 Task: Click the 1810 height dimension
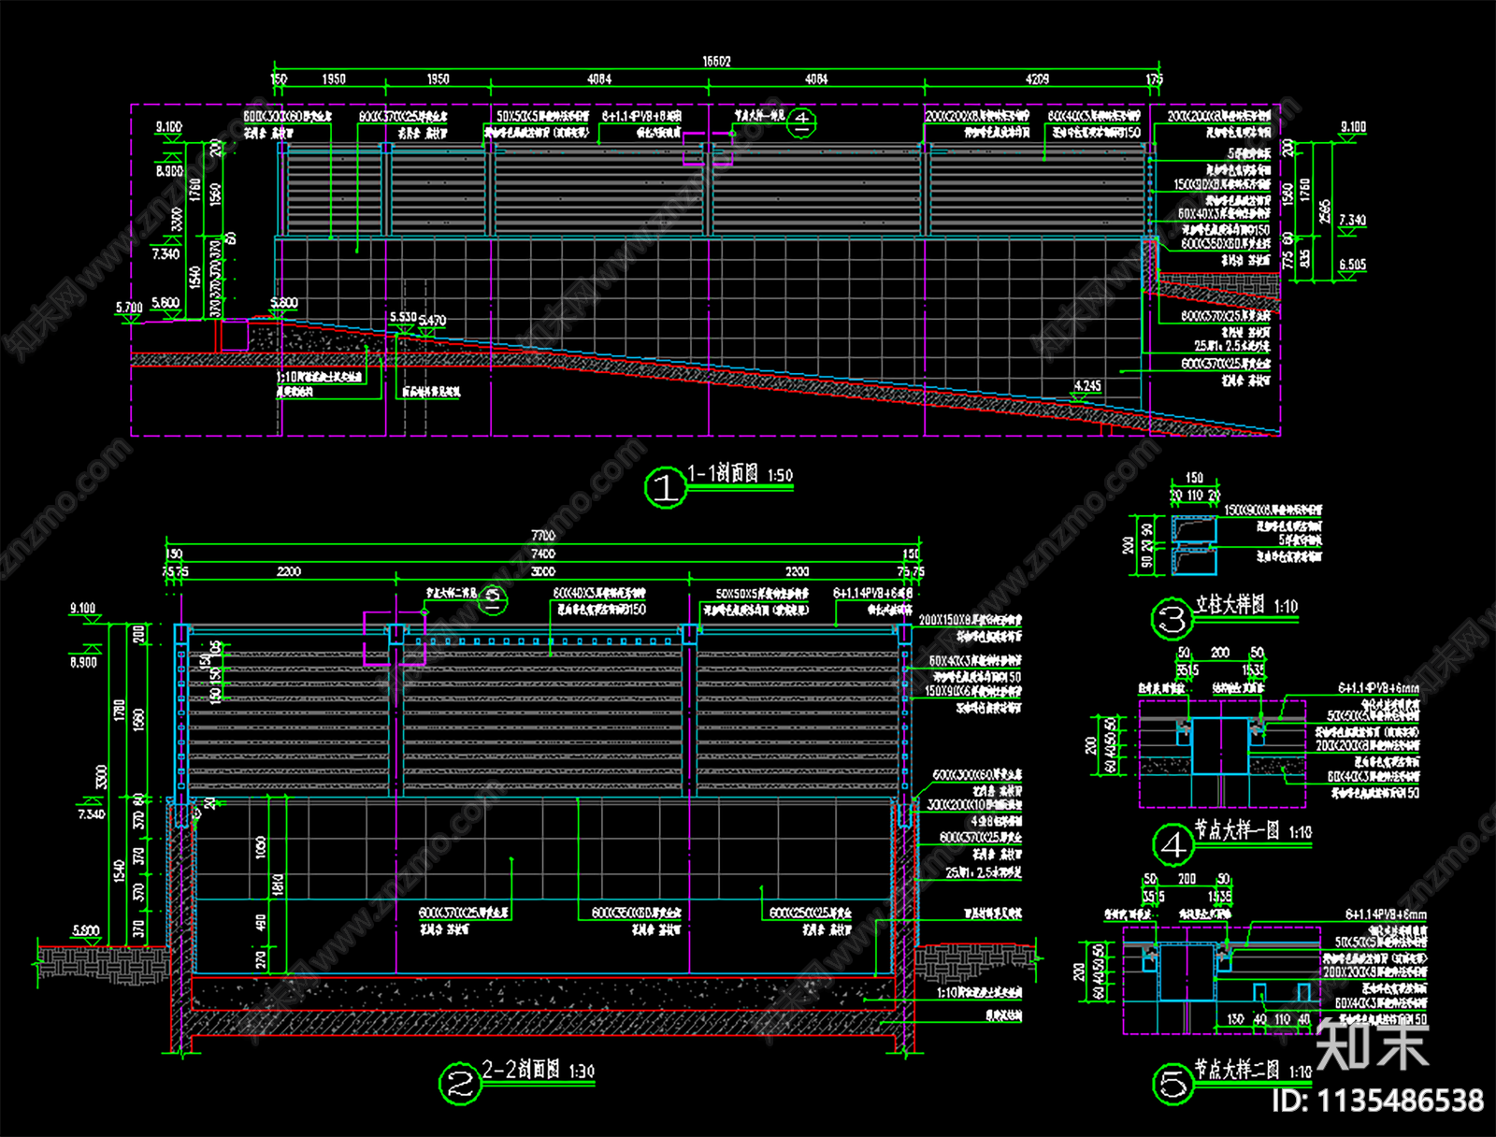[278, 885]
